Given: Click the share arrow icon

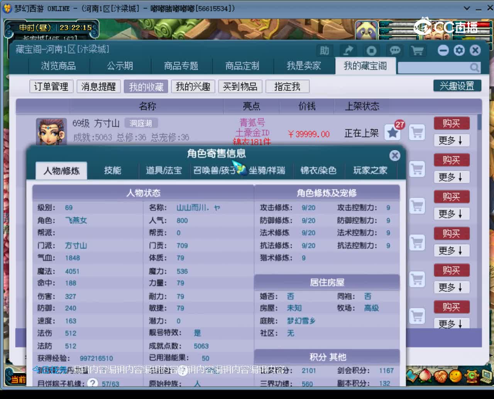Looking at the screenshot, I should click(348, 51).
